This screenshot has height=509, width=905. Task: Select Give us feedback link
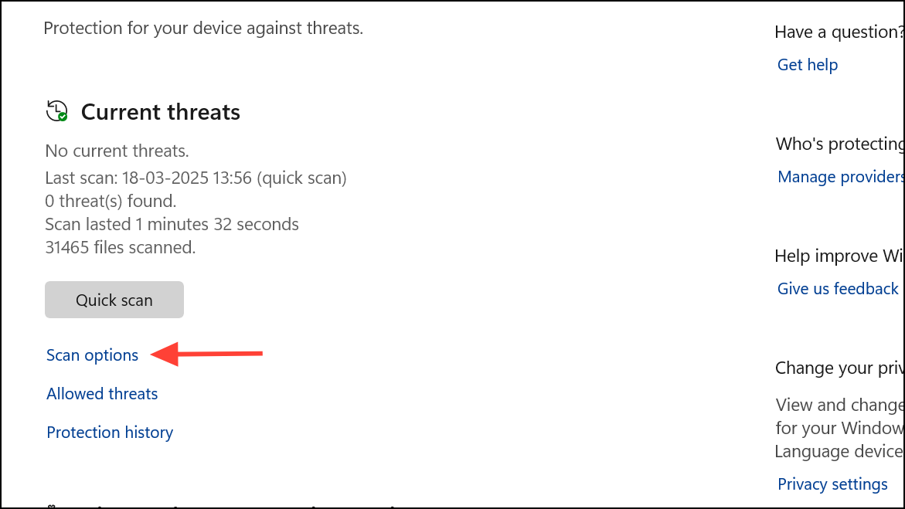point(838,289)
